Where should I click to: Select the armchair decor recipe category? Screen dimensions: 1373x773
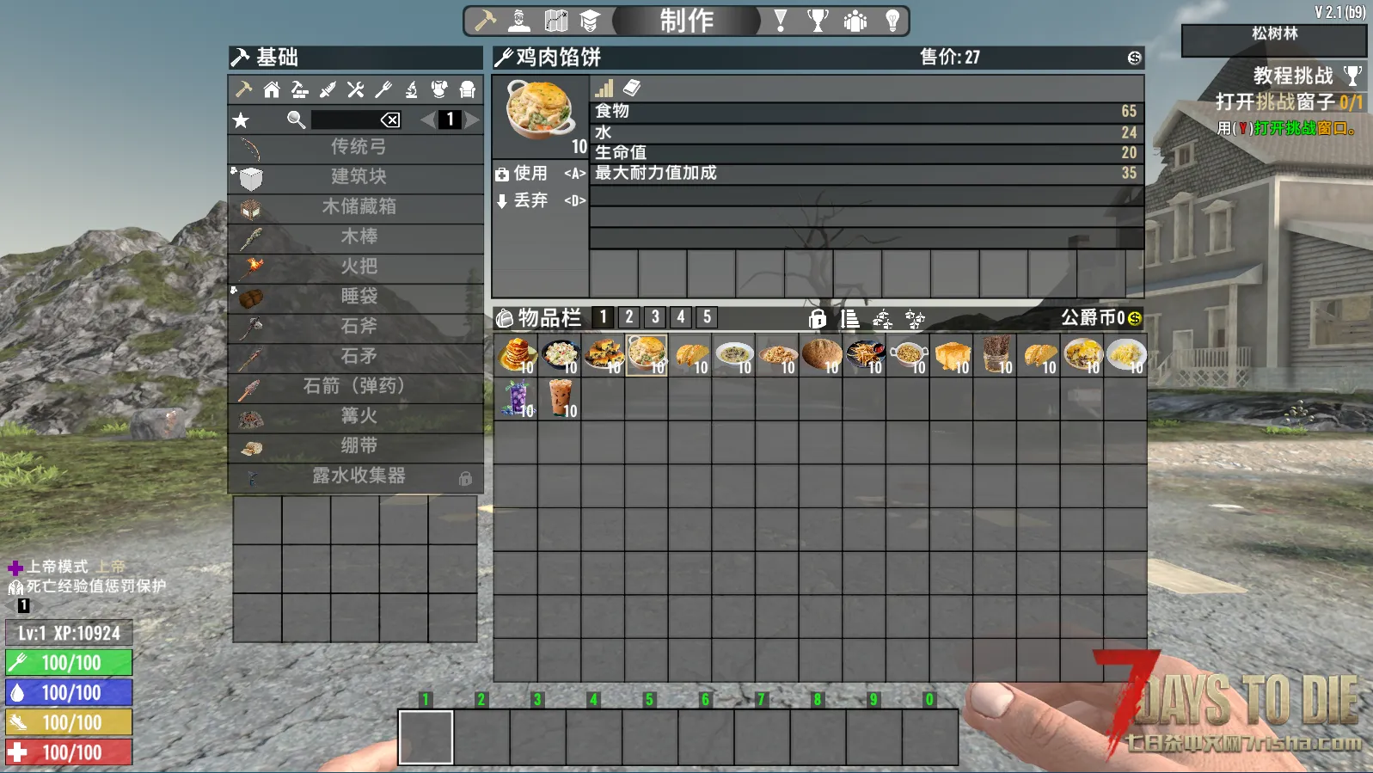pyautogui.click(x=468, y=89)
